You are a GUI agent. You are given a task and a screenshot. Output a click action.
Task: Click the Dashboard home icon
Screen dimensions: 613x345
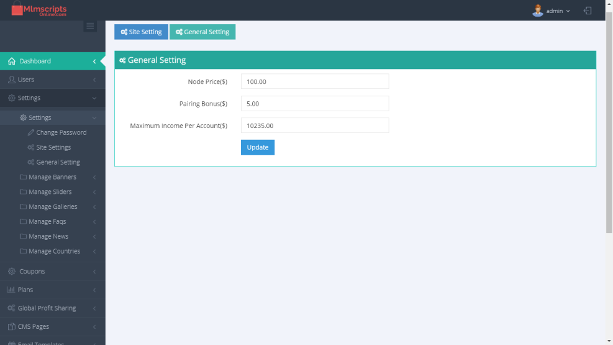[x=11, y=61]
